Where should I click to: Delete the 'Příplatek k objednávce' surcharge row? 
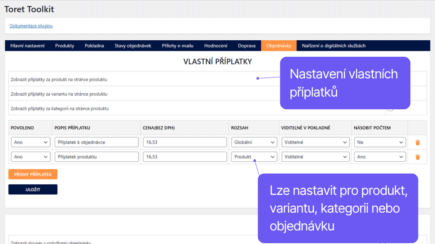(418, 142)
